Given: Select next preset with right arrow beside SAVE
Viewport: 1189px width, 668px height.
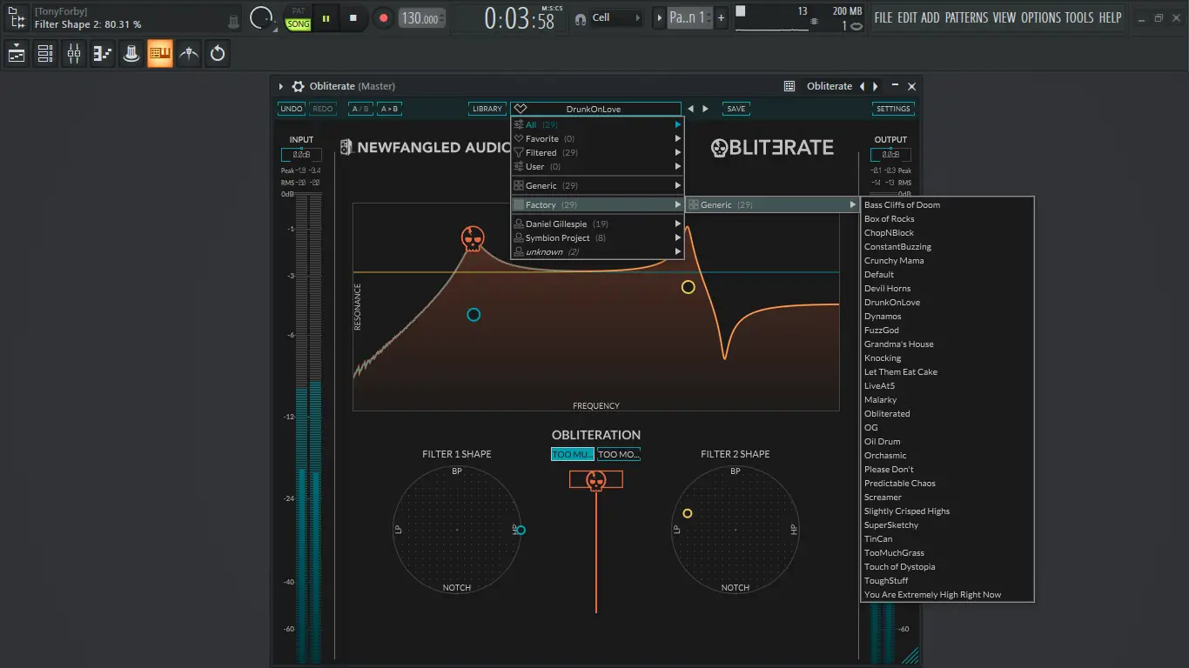Looking at the screenshot, I should click(705, 109).
